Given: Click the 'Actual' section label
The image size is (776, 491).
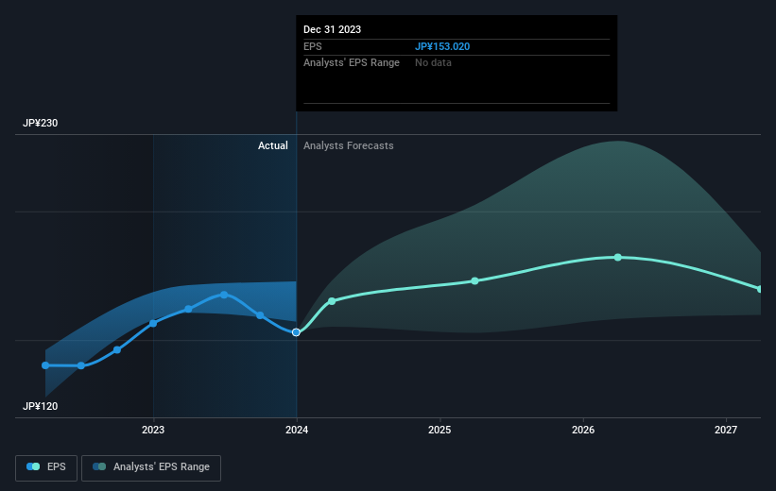Looking at the screenshot, I should [273, 145].
